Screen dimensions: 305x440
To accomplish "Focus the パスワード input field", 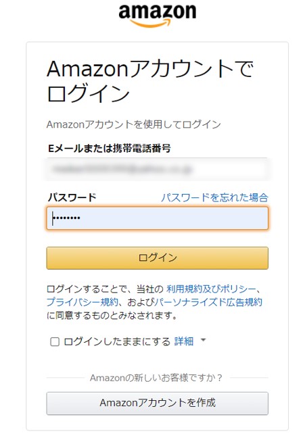I will click(158, 218).
